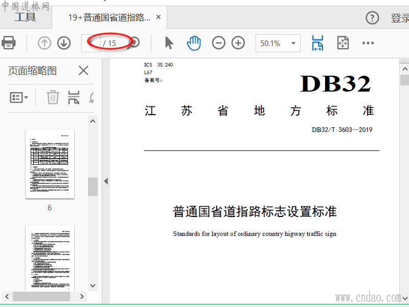Select the 19+普通国省道指路 document tab
Screen dimensions: 409x307
point(109,17)
